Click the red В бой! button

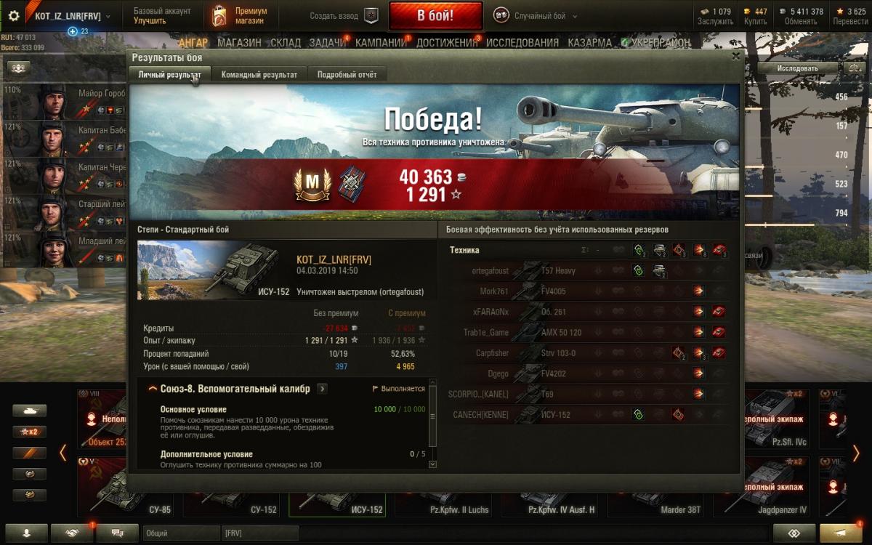[435, 15]
